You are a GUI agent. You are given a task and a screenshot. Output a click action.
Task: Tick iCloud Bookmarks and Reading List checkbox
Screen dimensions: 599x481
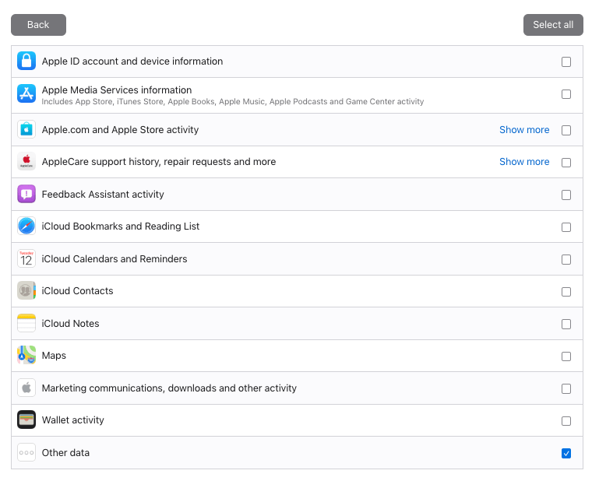tap(566, 227)
